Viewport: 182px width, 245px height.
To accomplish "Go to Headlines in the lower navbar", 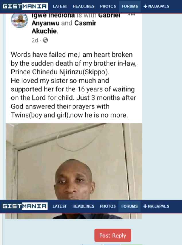I will (x=83, y=206).
